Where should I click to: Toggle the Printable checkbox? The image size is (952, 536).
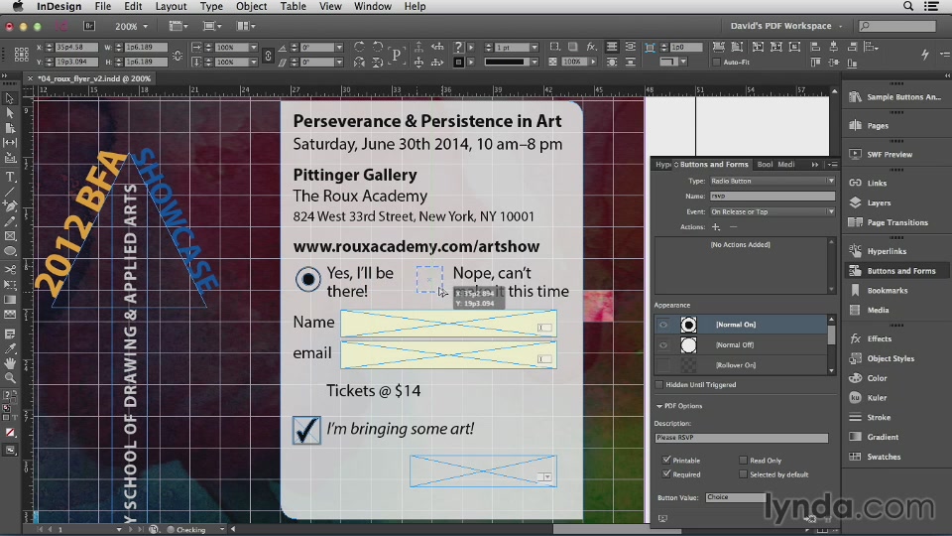(666, 460)
